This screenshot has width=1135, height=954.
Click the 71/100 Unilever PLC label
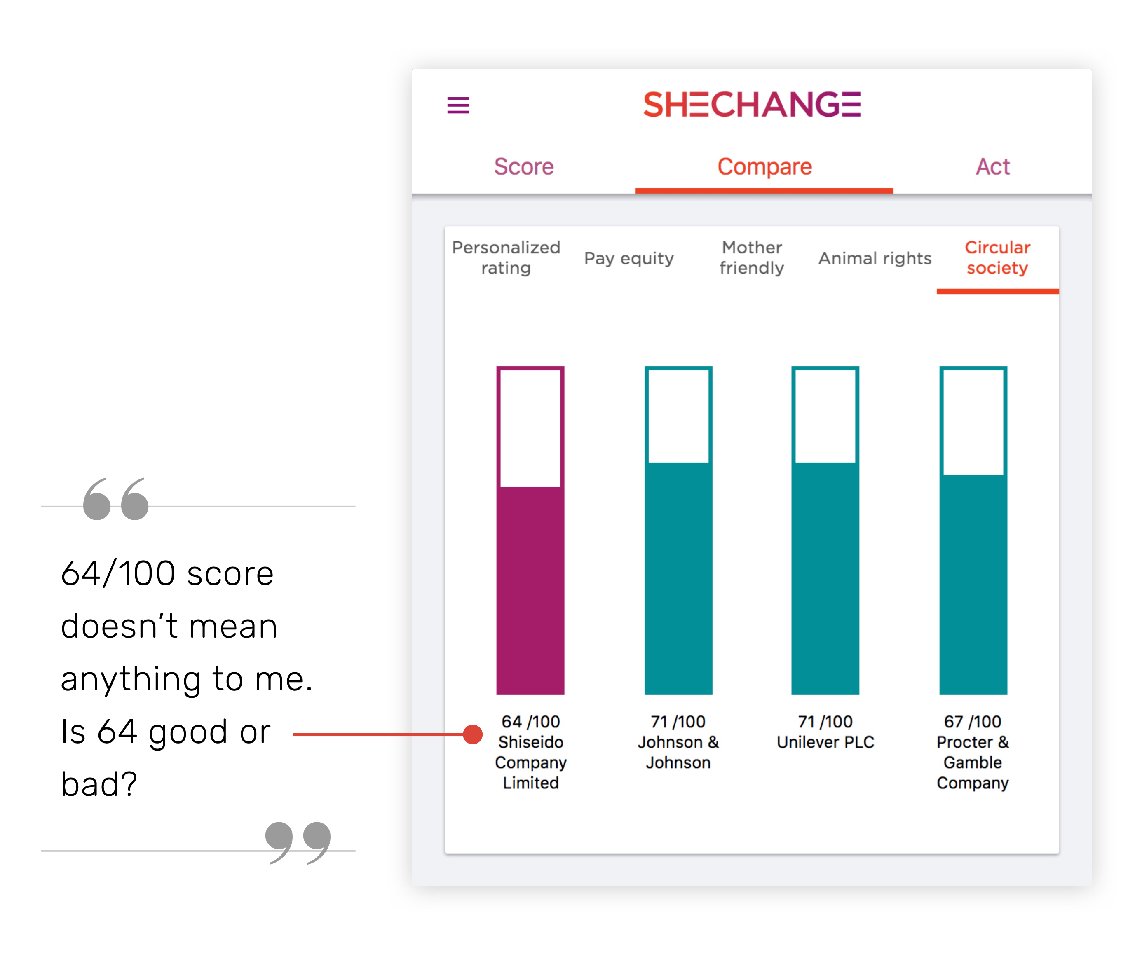click(x=825, y=732)
